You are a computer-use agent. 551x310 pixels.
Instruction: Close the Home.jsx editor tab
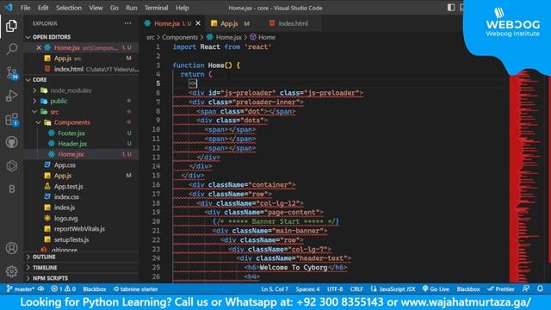pos(198,23)
